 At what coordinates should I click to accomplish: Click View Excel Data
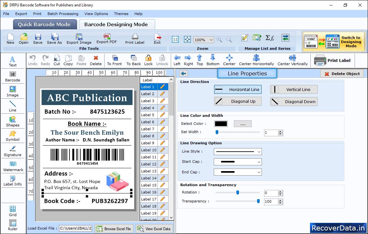[155, 229]
